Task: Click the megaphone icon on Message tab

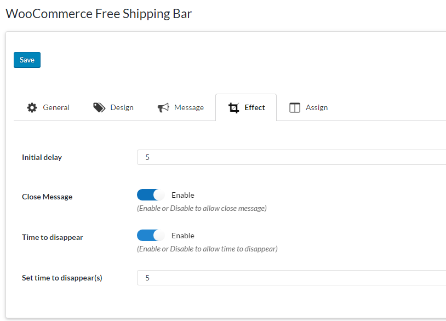Action: click(163, 107)
